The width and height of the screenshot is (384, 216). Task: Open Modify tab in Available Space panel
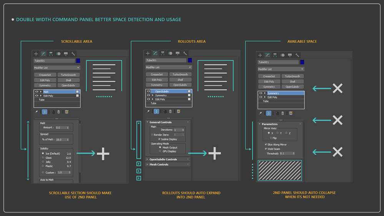coord(268,55)
